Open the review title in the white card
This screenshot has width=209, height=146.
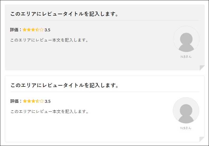(64, 85)
